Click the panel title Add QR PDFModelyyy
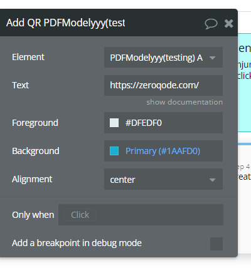Viewport: 251px width, 268px height. [66, 23]
